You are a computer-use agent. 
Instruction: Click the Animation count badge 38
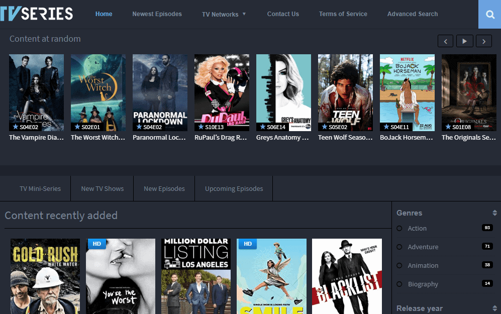pyautogui.click(x=487, y=265)
